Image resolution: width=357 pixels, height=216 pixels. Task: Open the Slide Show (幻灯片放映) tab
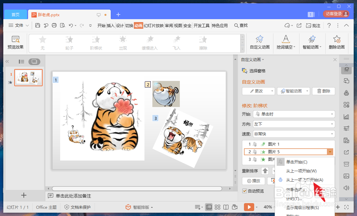pos(154,25)
